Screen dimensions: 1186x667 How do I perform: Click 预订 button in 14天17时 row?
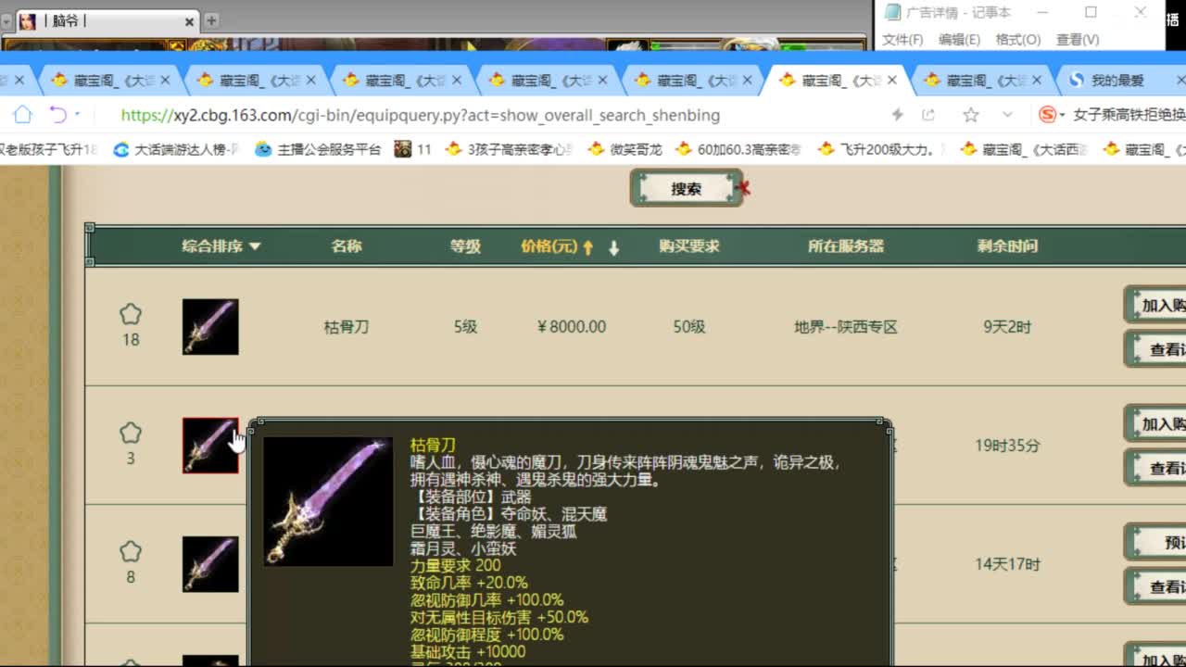coord(1156,542)
